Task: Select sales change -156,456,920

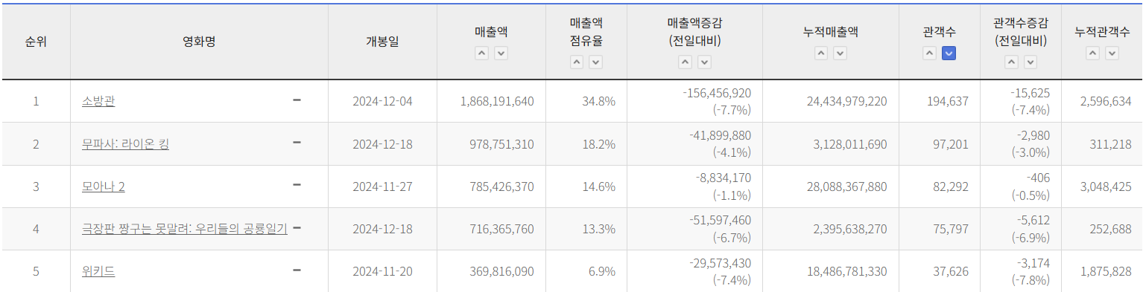Action: point(717,93)
